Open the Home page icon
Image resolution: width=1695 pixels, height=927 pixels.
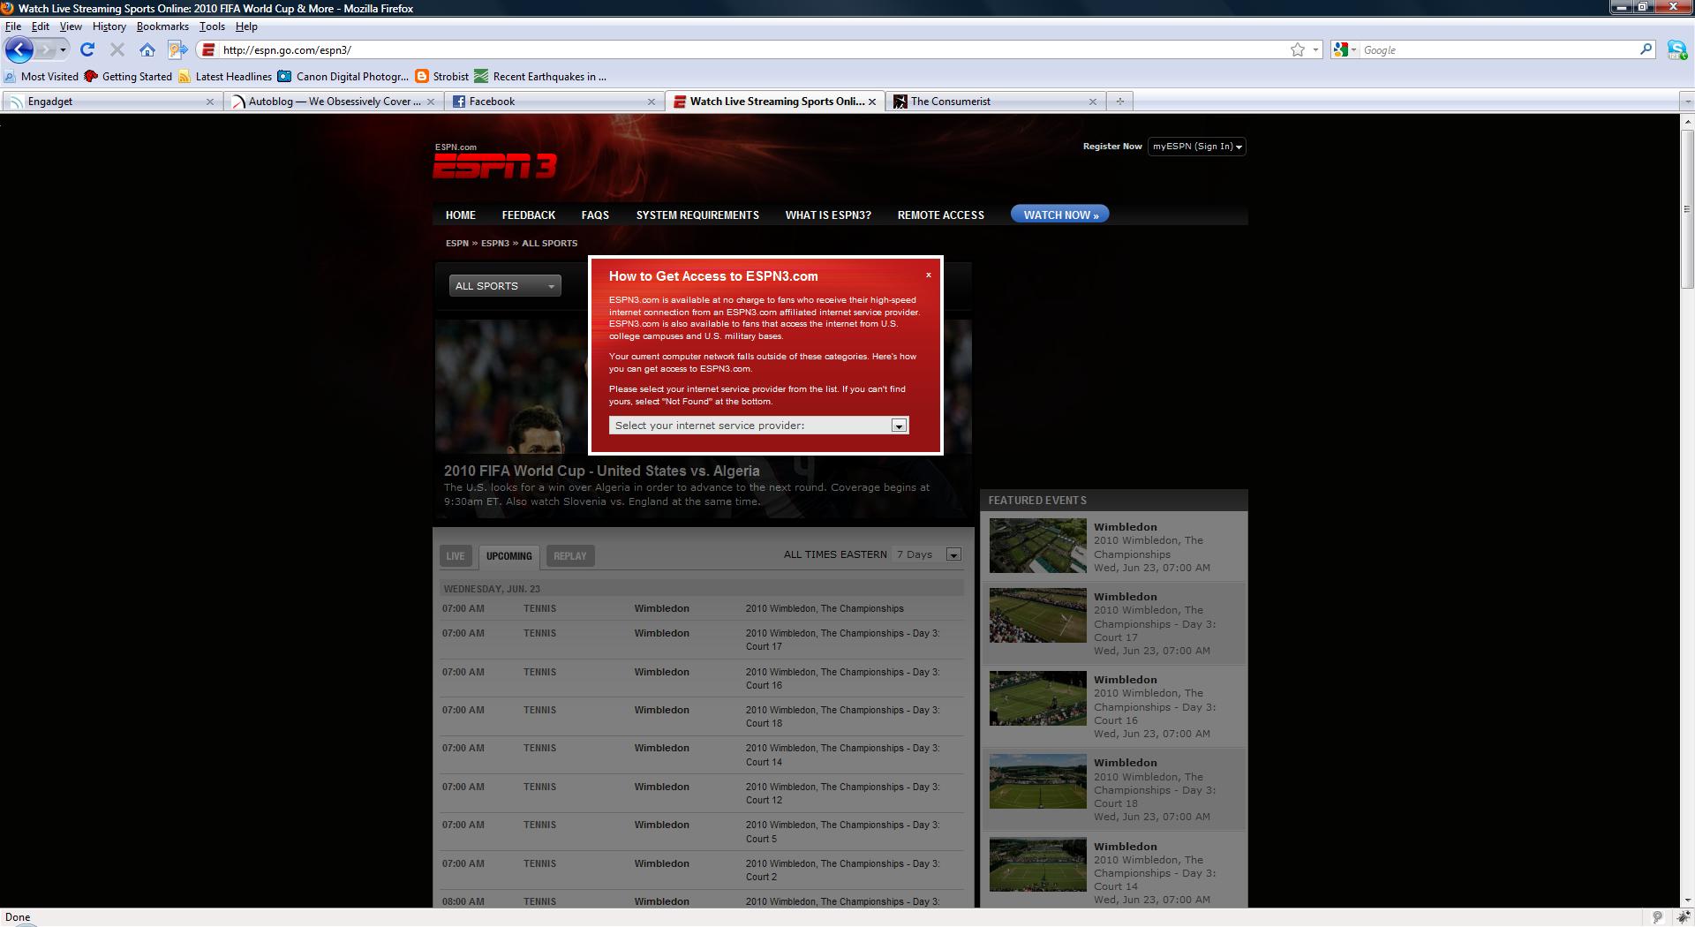point(147,50)
